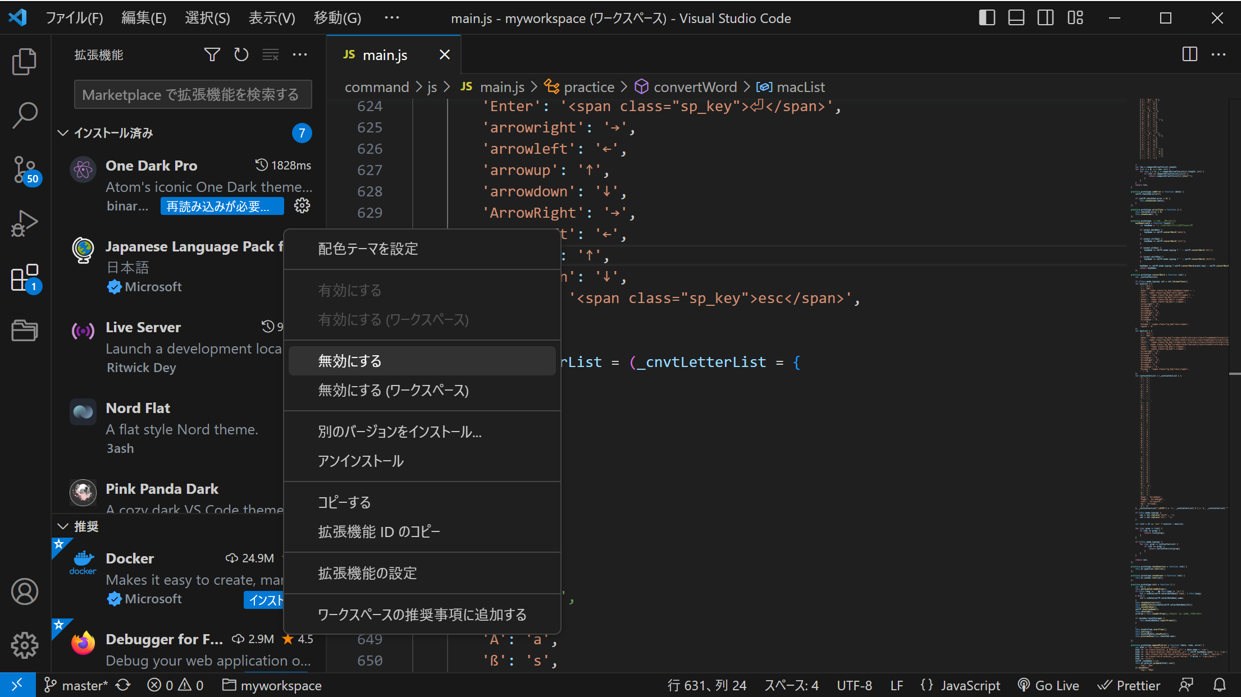Screen dimensions: 1241x697
Task: Open remote window from status bar
Action: tap(17, 685)
